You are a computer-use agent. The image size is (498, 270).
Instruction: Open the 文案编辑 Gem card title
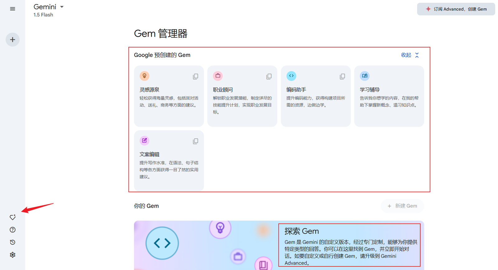coord(149,154)
